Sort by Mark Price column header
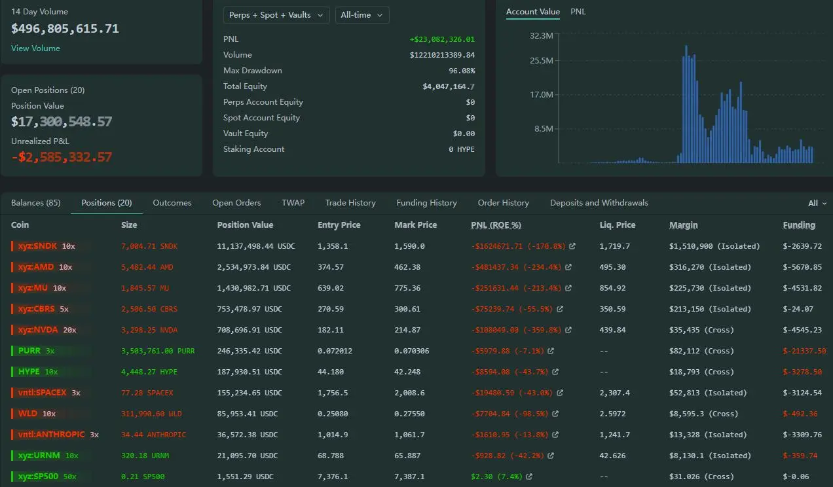The image size is (833, 487). click(x=416, y=225)
